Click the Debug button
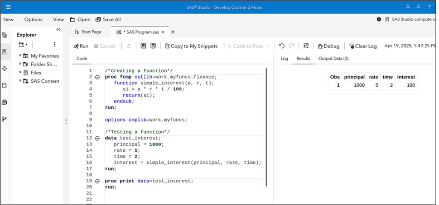439x205 pixels. [328, 46]
